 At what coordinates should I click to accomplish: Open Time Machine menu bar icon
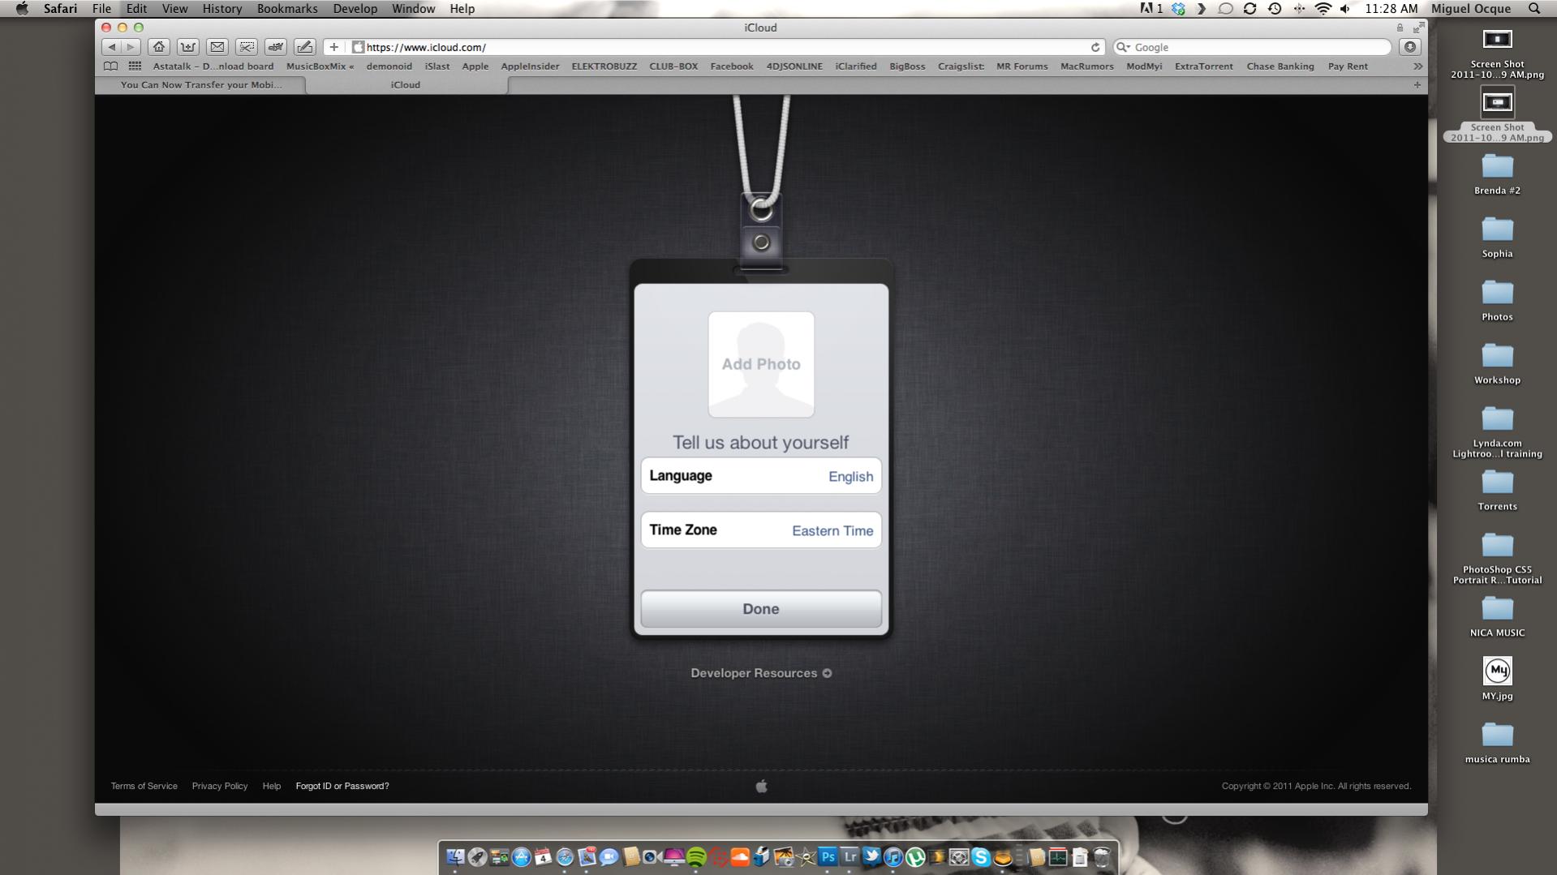(1275, 9)
